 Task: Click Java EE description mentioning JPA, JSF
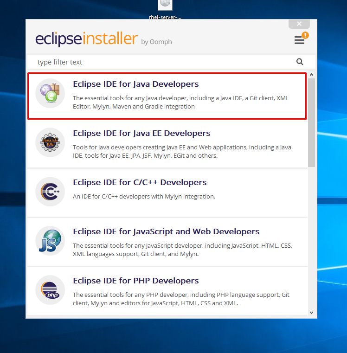(182, 151)
